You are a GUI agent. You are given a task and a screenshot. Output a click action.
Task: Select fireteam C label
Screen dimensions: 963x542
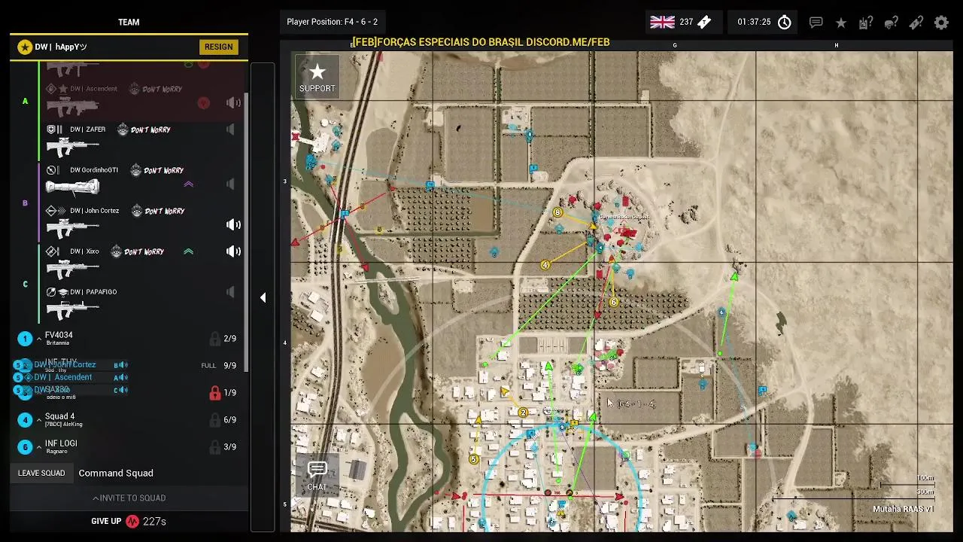(25, 284)
